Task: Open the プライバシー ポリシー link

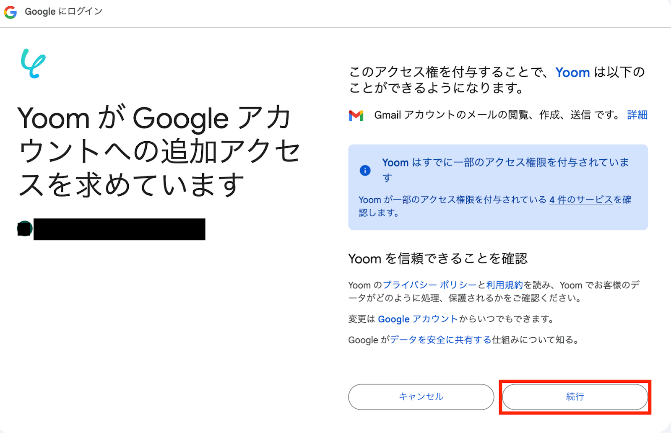Action: (430, 285)
